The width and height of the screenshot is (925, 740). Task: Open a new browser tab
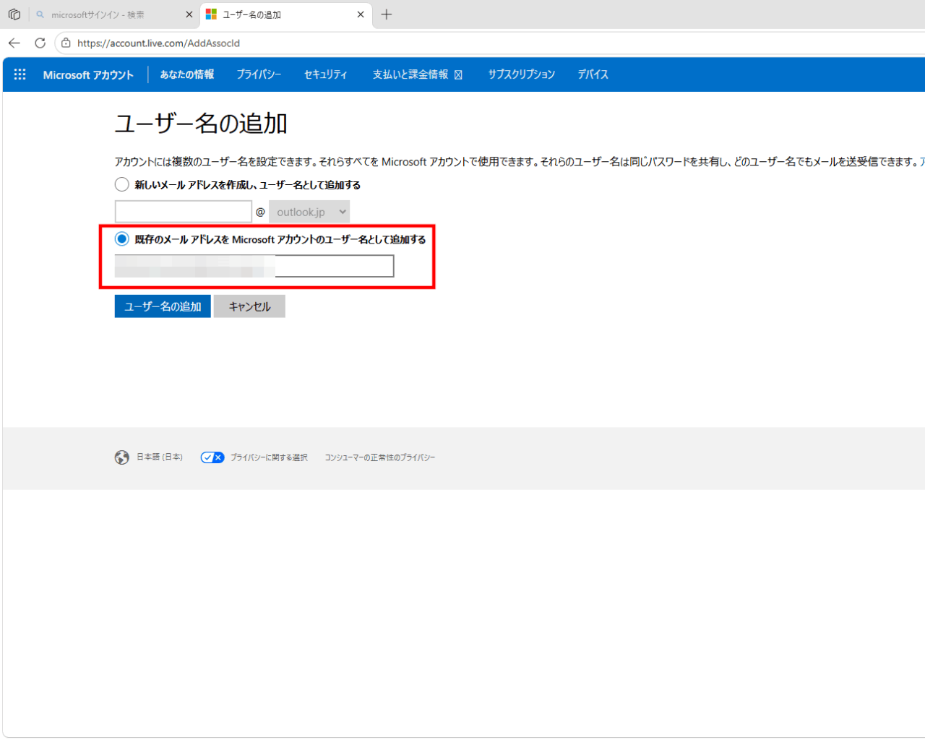coord(387,14)
